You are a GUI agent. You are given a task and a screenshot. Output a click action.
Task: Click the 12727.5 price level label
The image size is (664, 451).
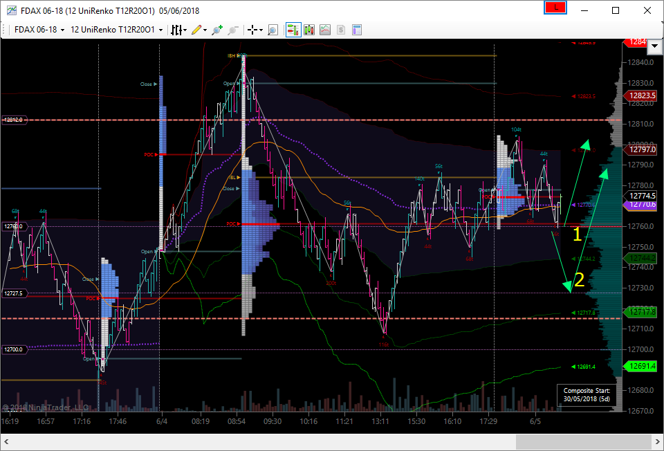coord(14,293)
